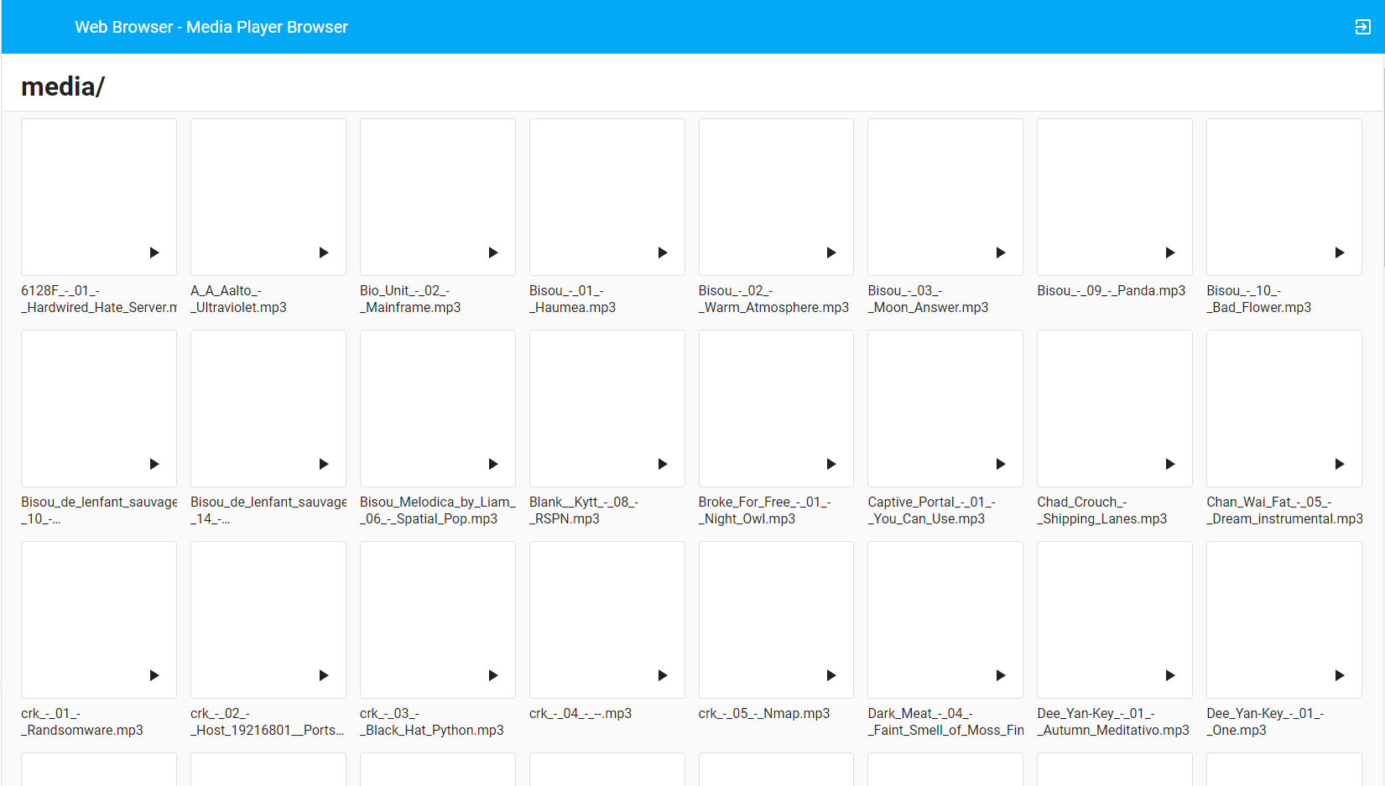The height and width of the screenshot is (786, 1385).
Task: Click the media/ folder heading
Action: click(63, 86)
